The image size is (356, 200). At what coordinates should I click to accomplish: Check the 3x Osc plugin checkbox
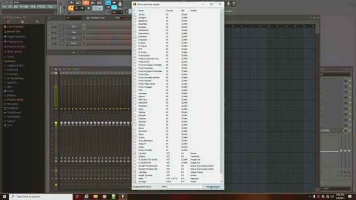[135, 14]
